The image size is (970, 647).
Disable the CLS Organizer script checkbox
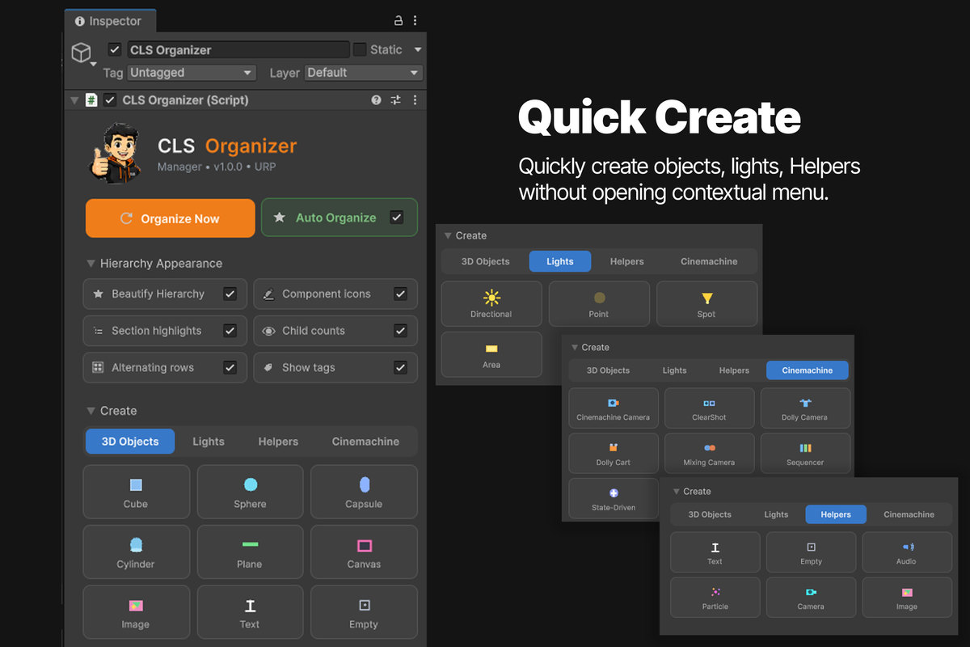pos(110,100)
